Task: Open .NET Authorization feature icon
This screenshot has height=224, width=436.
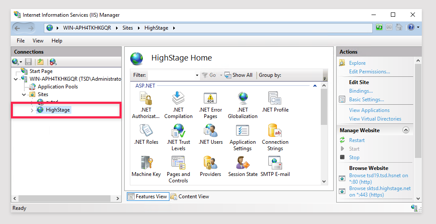Action: tap(146, 105)
